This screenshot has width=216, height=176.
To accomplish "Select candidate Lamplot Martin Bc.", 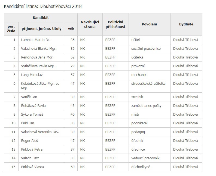I will click(x=36, y=40).
